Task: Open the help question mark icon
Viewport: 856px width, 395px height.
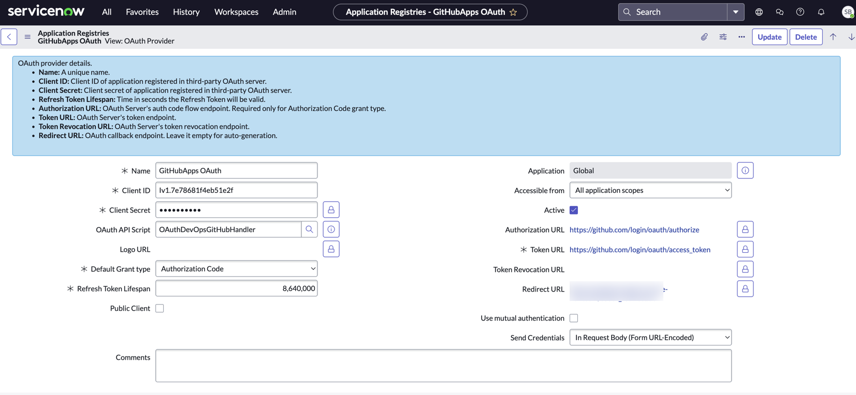Action: click(801, 12)
